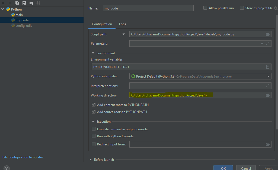Browse for script path folder icon
278x170 pixels.
click(x=267, y=34)
